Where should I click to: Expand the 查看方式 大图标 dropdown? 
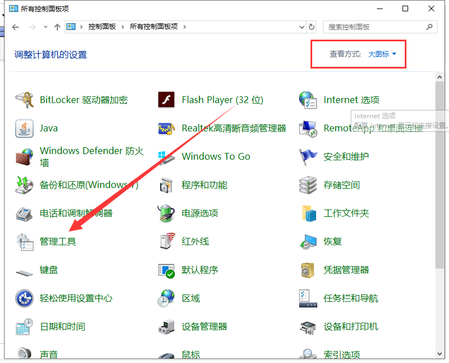(x=382, y=54)
